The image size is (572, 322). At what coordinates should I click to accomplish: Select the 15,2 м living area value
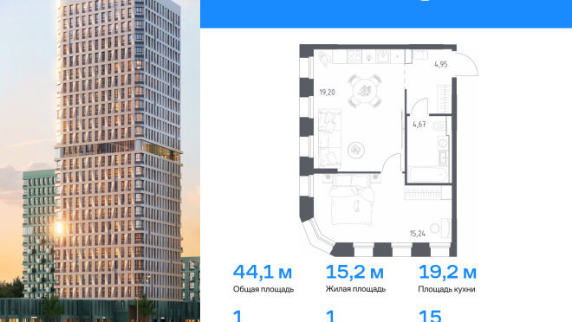(354, 272)
